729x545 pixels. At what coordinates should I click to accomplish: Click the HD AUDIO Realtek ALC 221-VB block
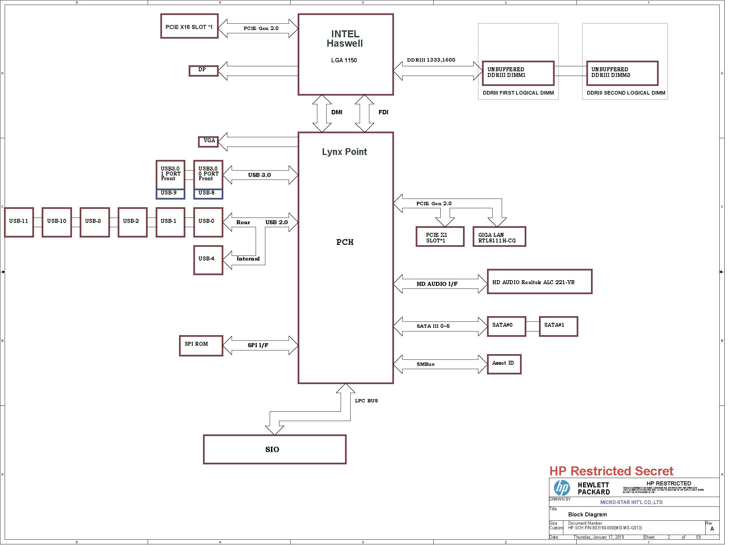540,281
